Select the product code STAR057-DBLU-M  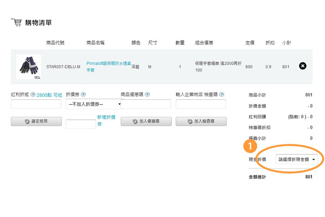[63, 67]
